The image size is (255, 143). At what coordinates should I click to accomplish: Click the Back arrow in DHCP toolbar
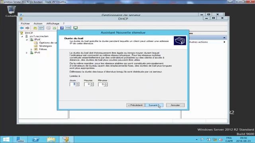tap(22, 28)
